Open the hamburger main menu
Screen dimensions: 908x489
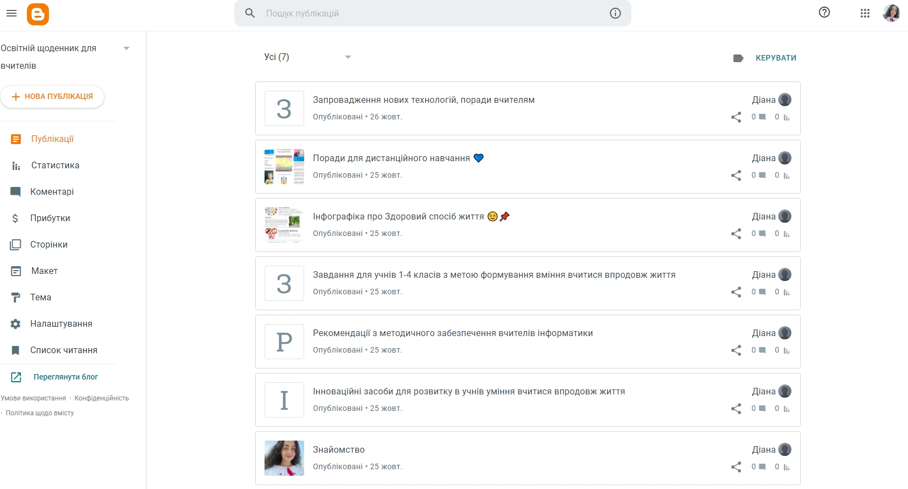12,13
